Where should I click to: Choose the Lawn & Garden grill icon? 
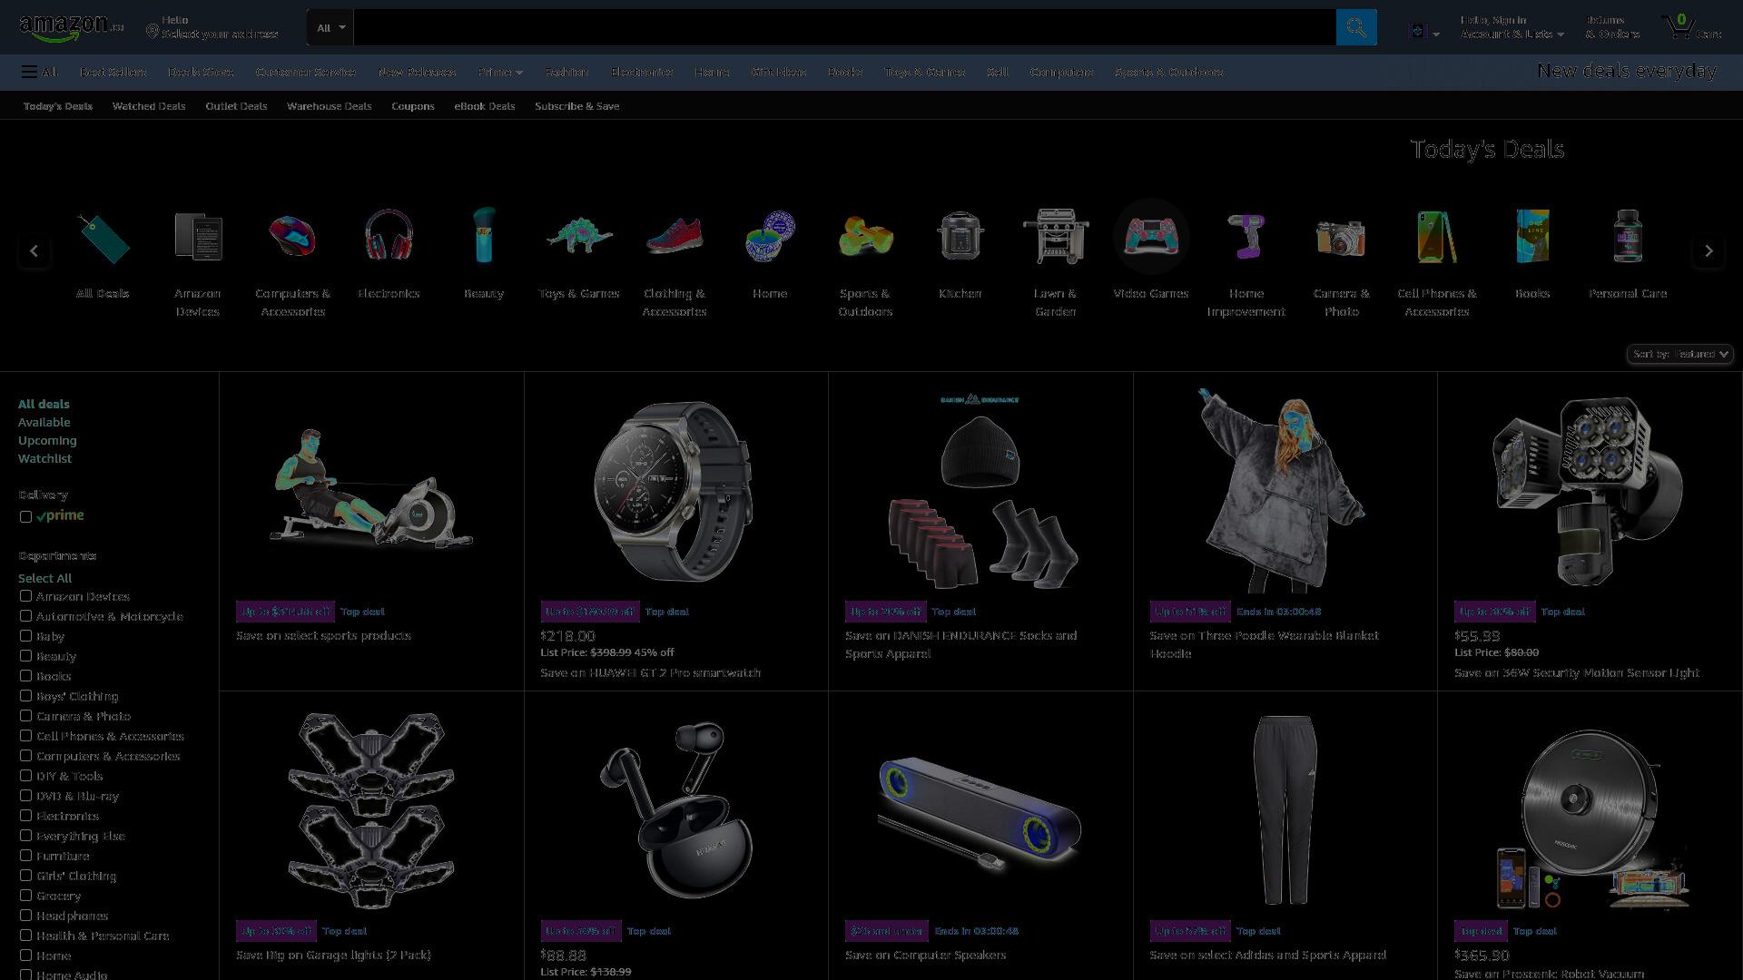1056,236
